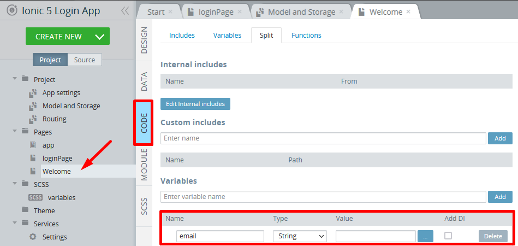Enable Add DI checkbox for email variable
Screen dimensions: 518x246
(x=448, y=236)
